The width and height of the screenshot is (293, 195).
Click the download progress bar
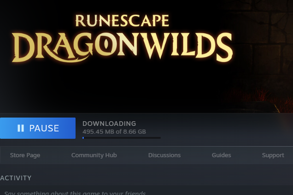122,138
